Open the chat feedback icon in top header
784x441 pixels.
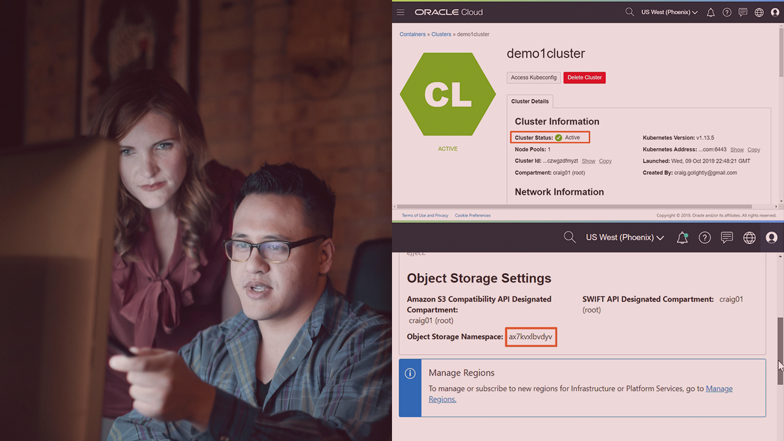point(743,12)
